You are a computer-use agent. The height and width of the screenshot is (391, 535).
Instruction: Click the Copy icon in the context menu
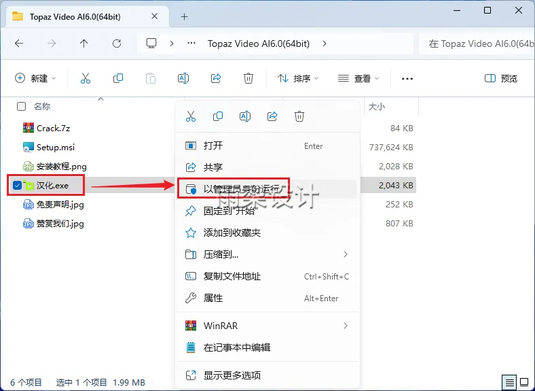point(218,116)
